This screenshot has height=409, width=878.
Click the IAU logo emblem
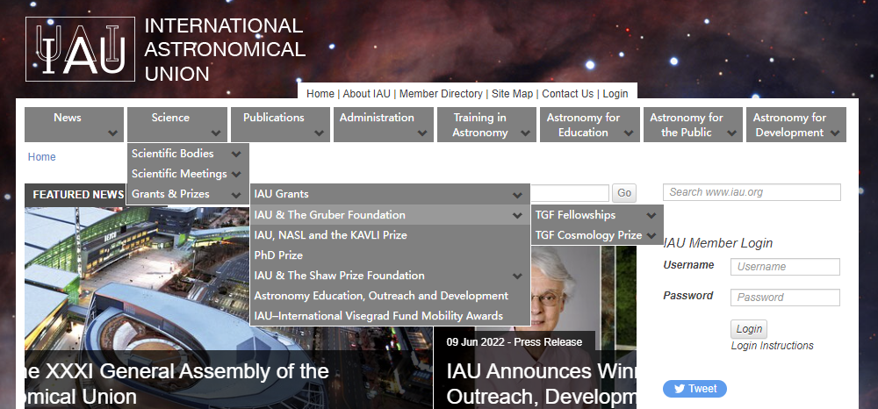80,48
